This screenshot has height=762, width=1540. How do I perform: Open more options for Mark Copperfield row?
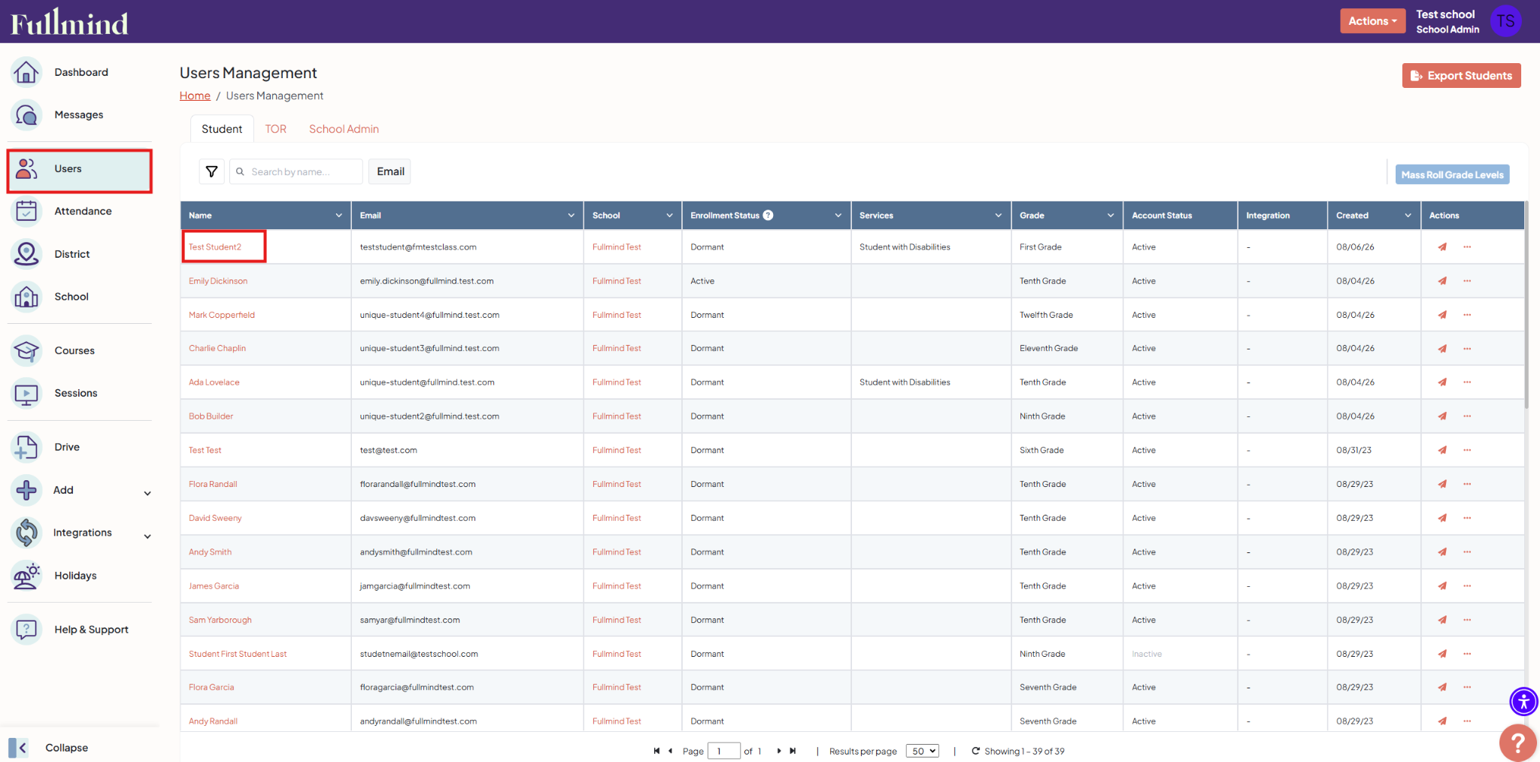pyautogui.click(x=1467, y=315)
